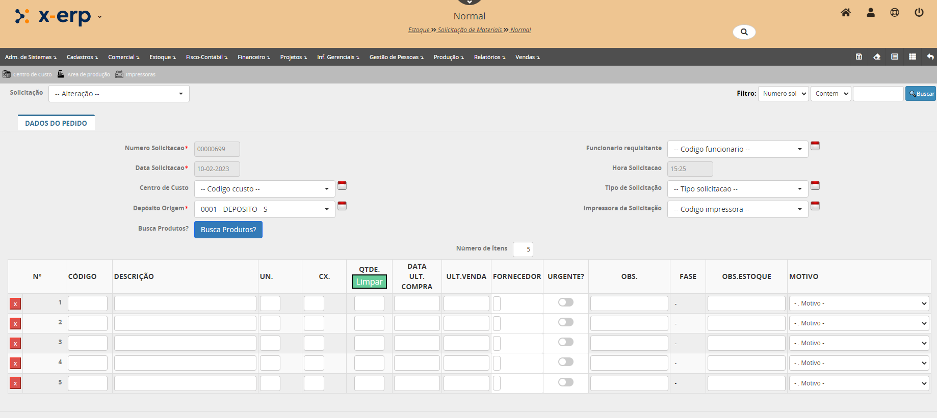Turn on Urgente switch in row 5
The width and height of the screenshot is (937, 418).
(565, 382)
